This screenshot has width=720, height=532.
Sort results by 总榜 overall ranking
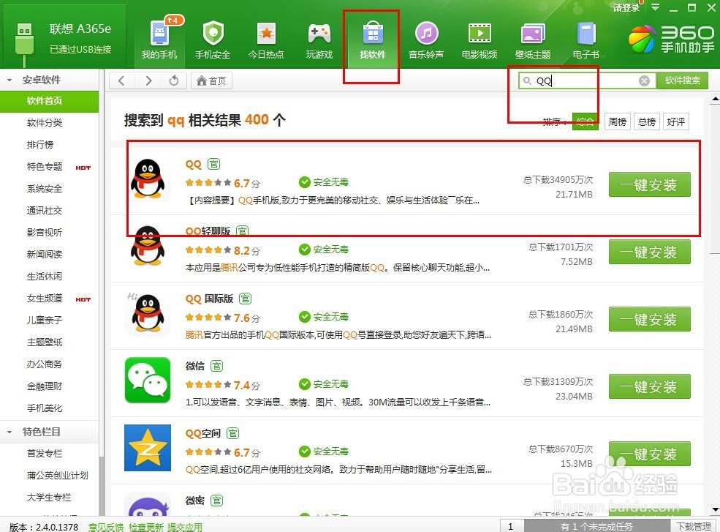(646, 121)
